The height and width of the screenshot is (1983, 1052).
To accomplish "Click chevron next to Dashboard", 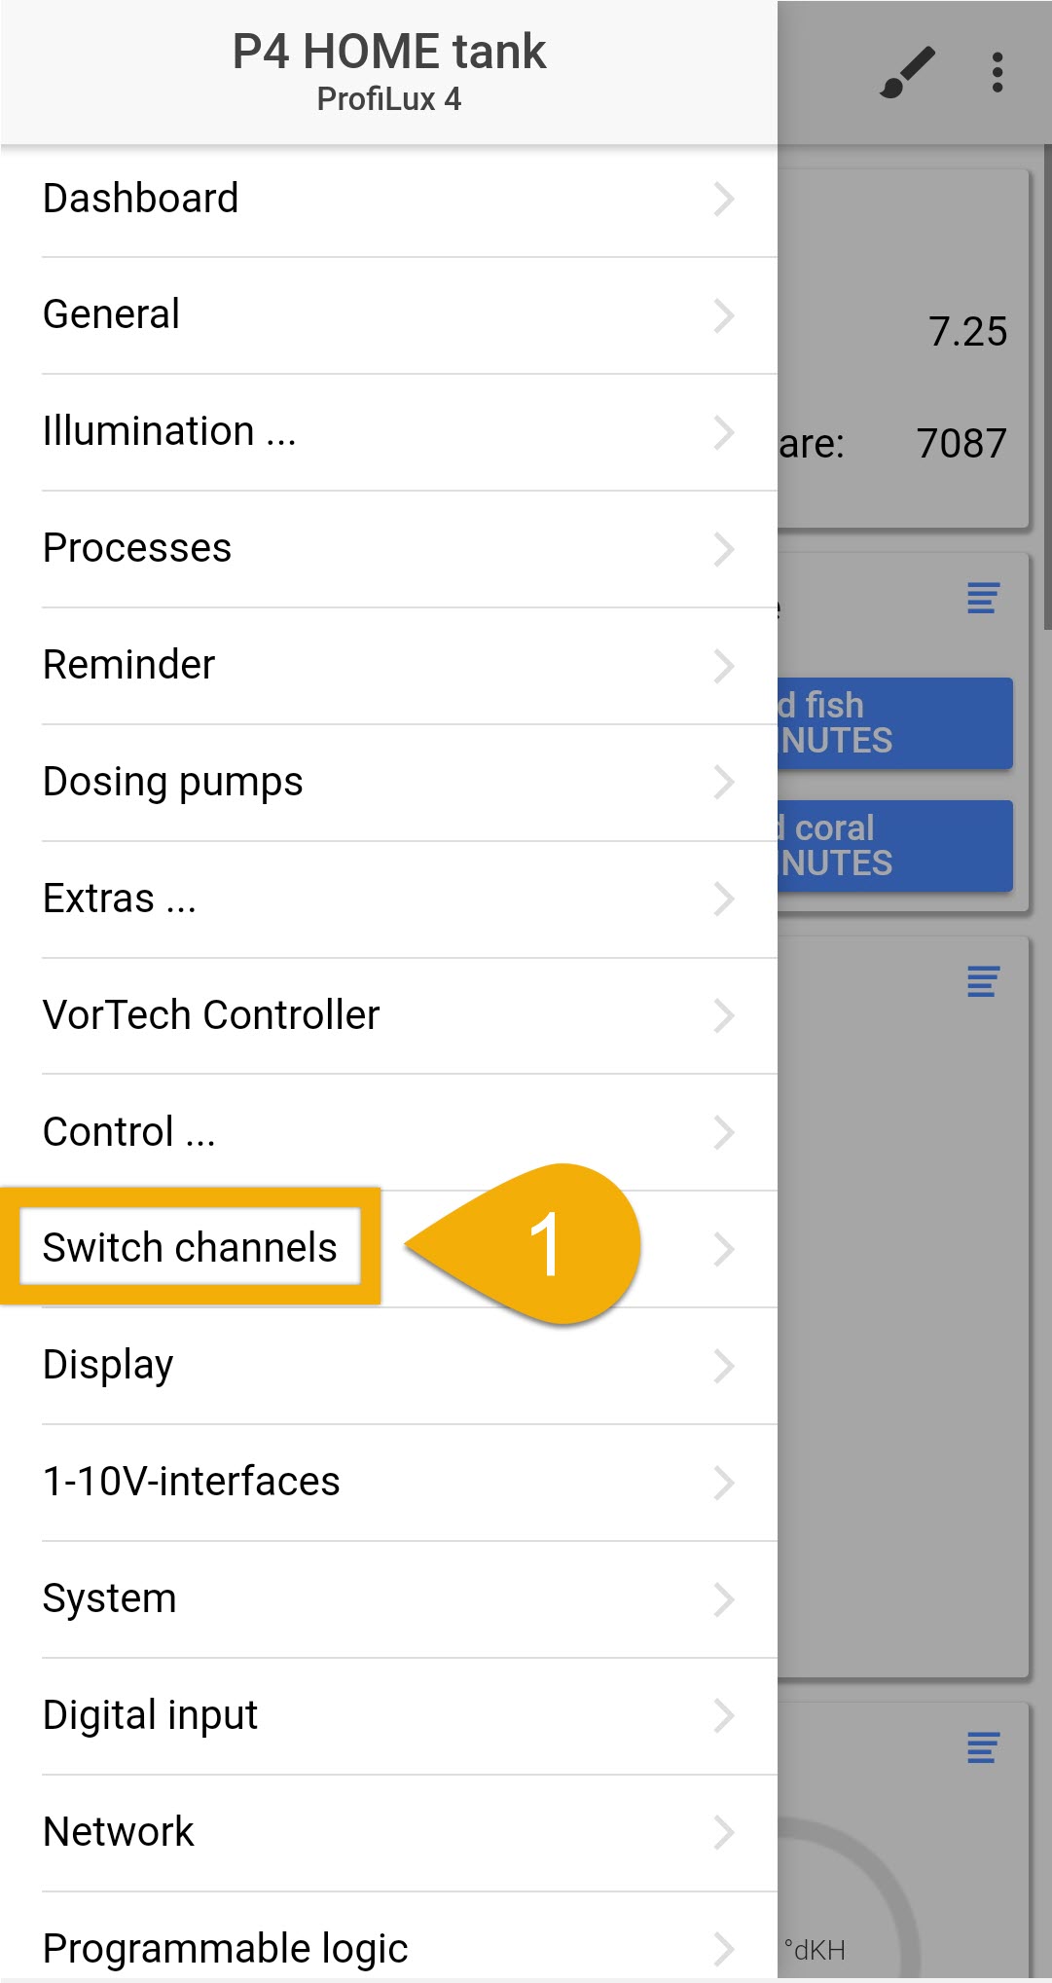I will pyautogui.click(x=723, y=199).
